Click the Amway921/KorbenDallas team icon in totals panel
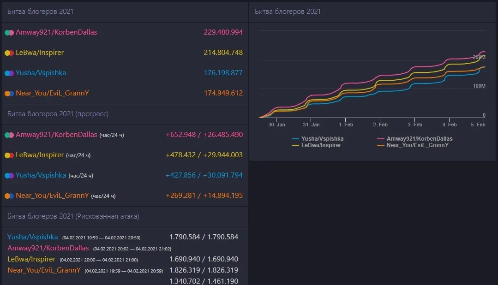 pyautogui.click(x=9, y=33)
